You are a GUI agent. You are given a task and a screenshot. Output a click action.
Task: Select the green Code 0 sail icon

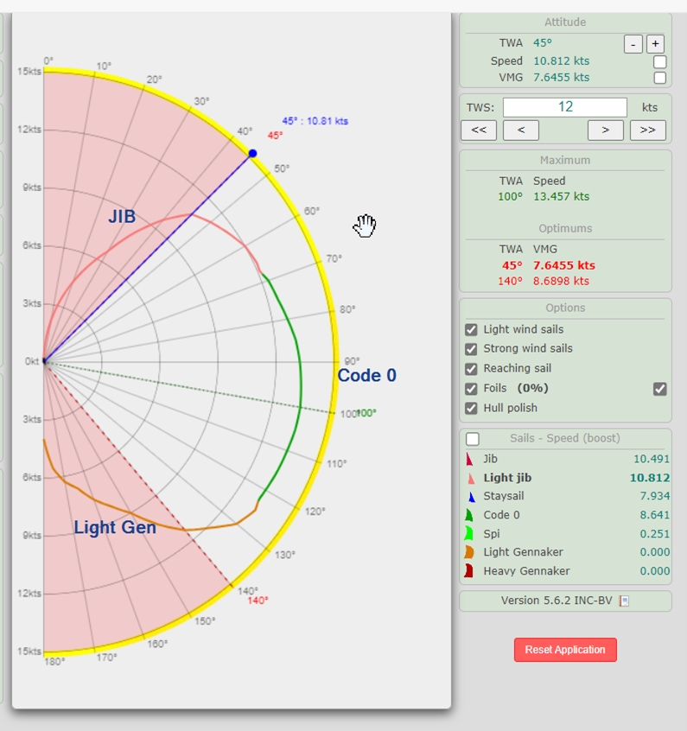(470, 515)
